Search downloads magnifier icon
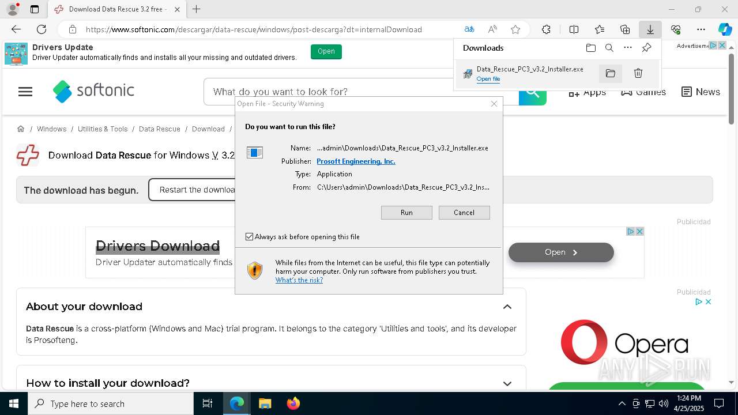738x415 pixels. click(609, 48)
